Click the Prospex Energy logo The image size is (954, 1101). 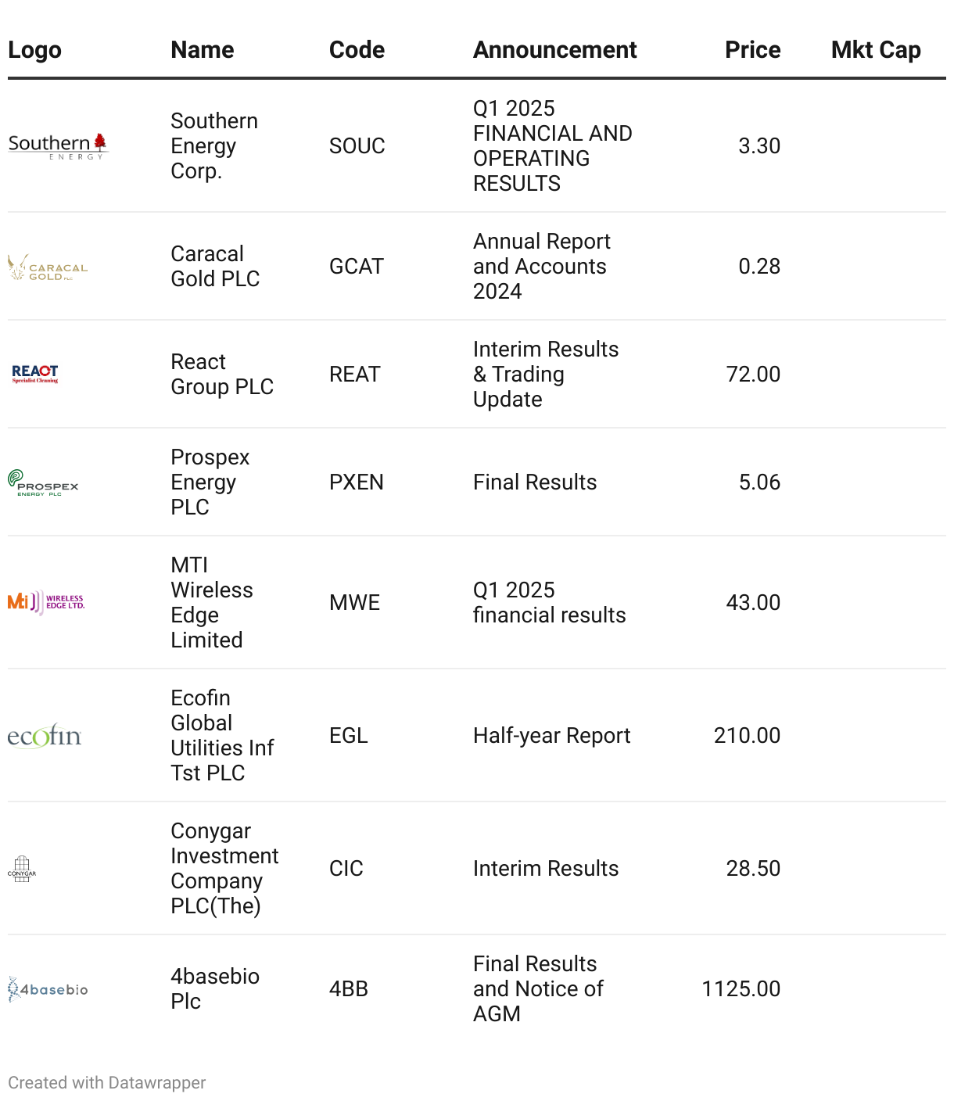[x=43, y=482]
